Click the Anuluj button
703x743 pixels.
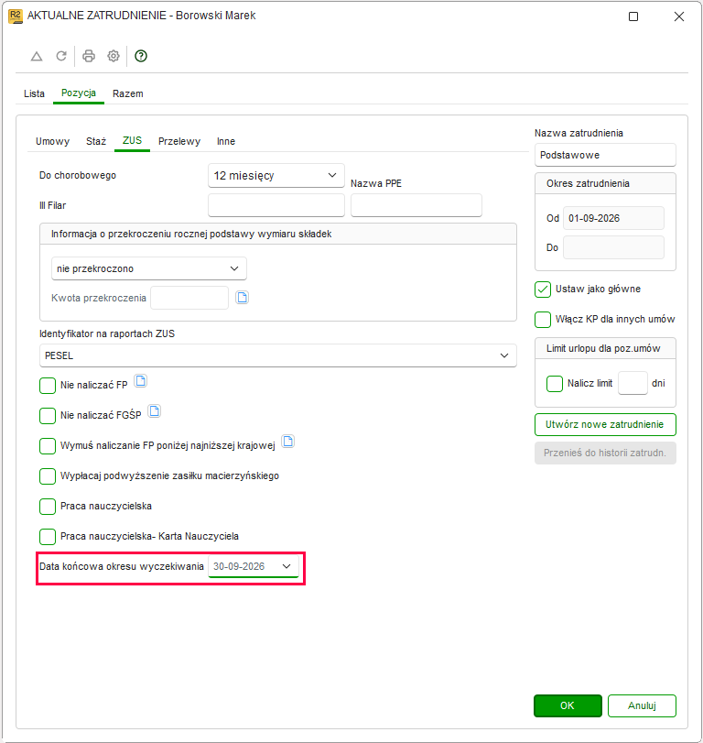(642, 705)
